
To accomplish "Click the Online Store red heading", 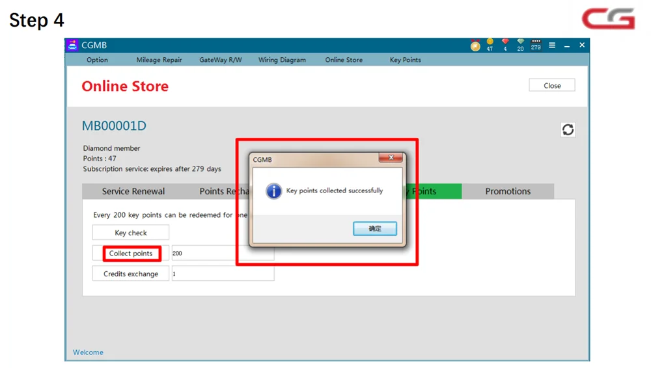I will pos(125,86).
